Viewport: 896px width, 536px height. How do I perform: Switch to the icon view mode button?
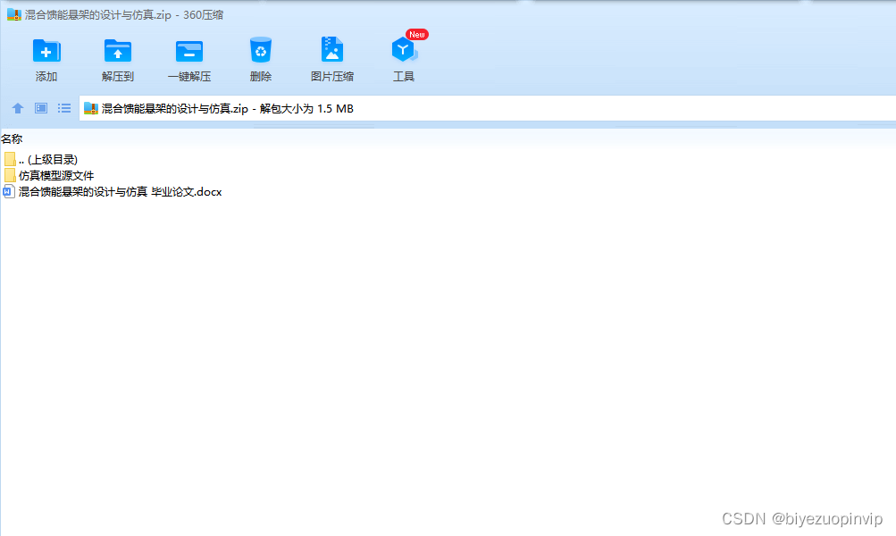[40, 108]
